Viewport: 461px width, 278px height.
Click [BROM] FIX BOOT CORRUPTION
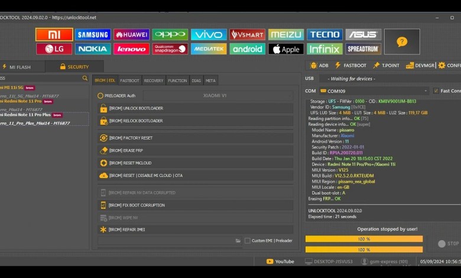click(195, 205)
